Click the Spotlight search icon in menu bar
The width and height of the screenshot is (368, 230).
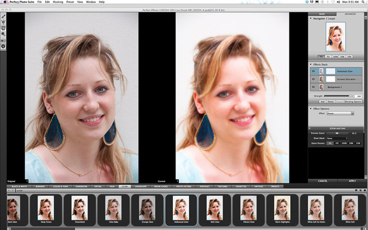(363, 2)
